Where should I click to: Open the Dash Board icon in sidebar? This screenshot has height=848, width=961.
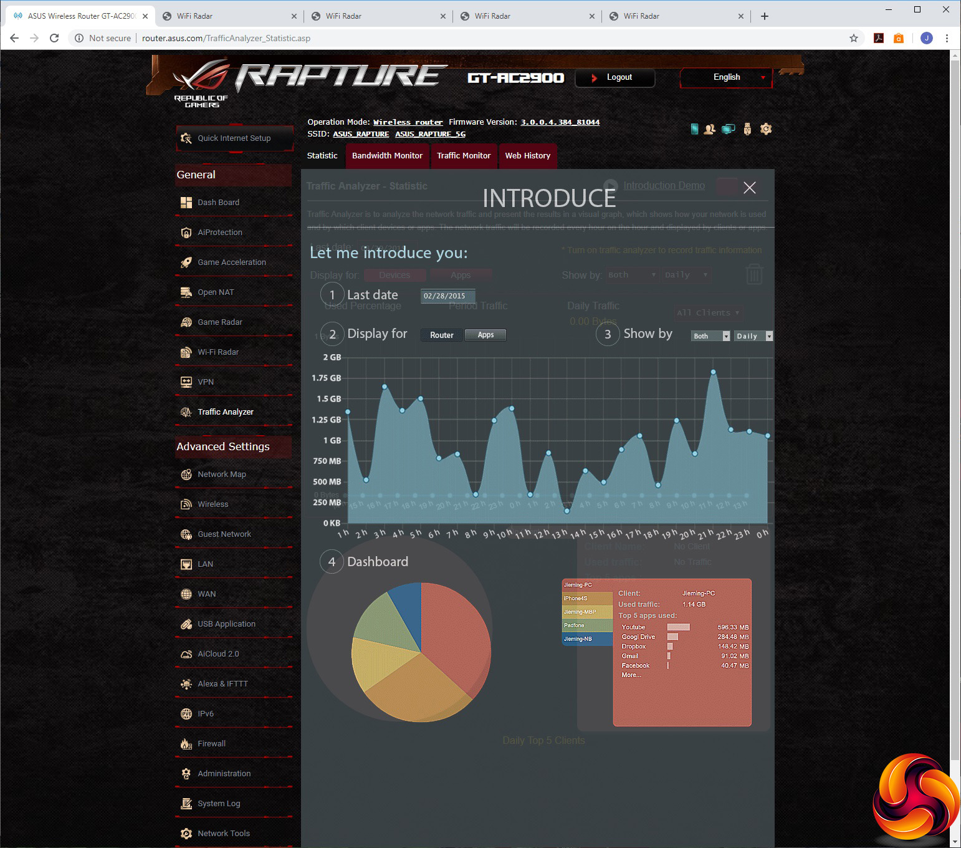pos(186,203)
